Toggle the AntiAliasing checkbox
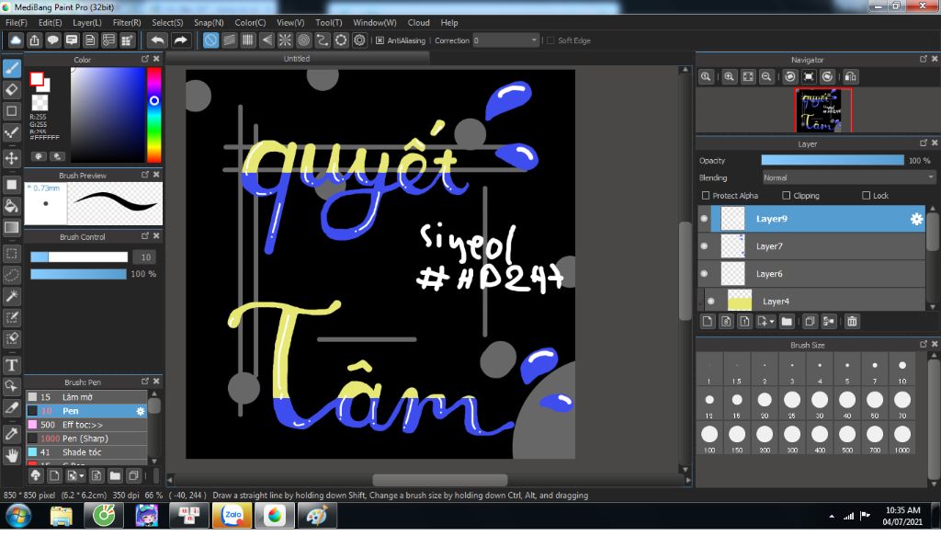 380,40
